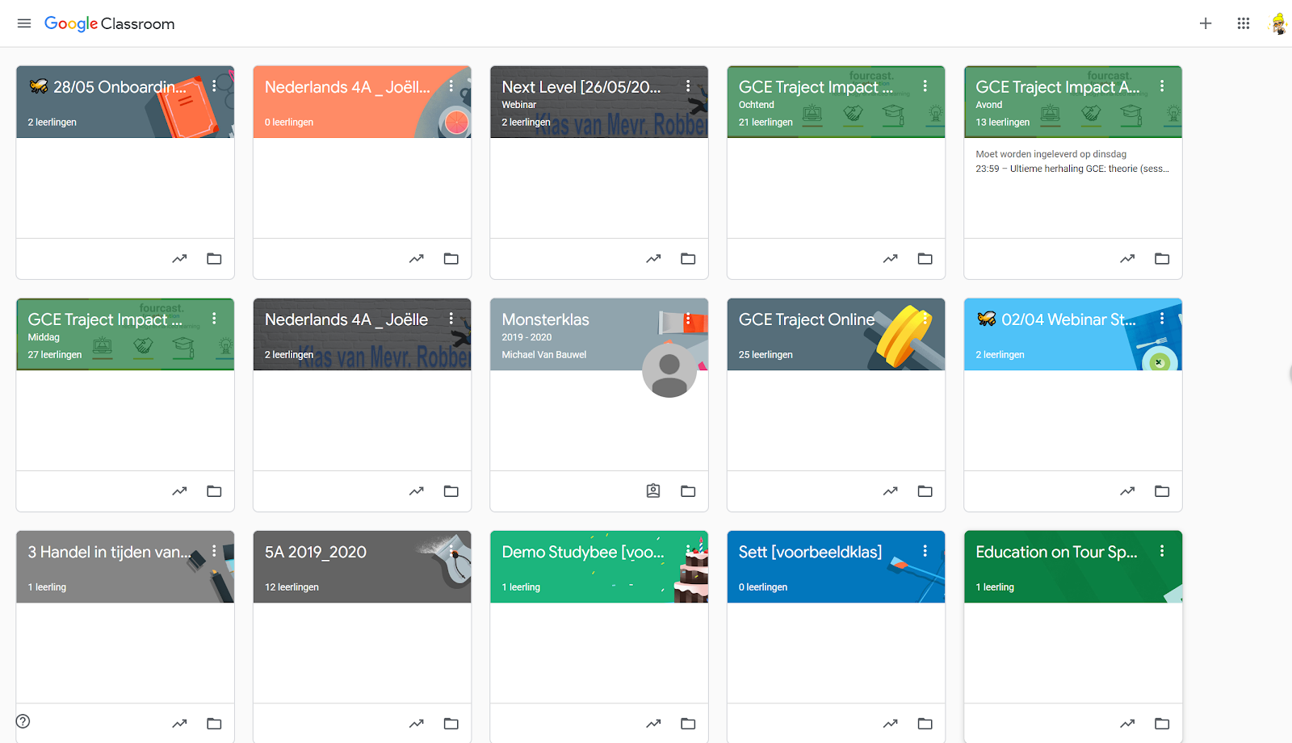Expand options menu on Nederlands 4A 2 leerlingen card
Screen dimensions: 1292x743
(451, 318)
